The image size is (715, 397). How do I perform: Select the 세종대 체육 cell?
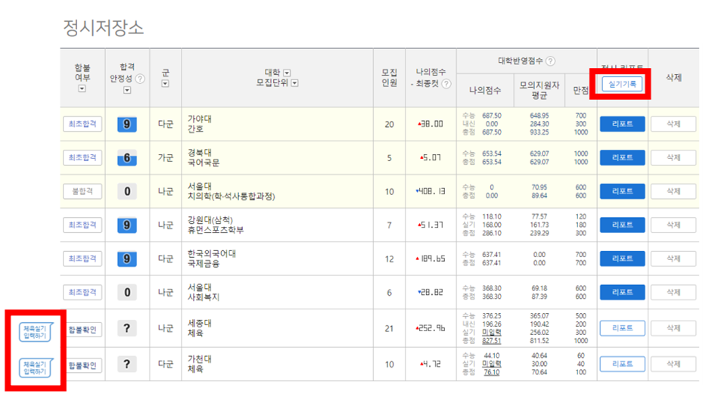pos(277,328)
